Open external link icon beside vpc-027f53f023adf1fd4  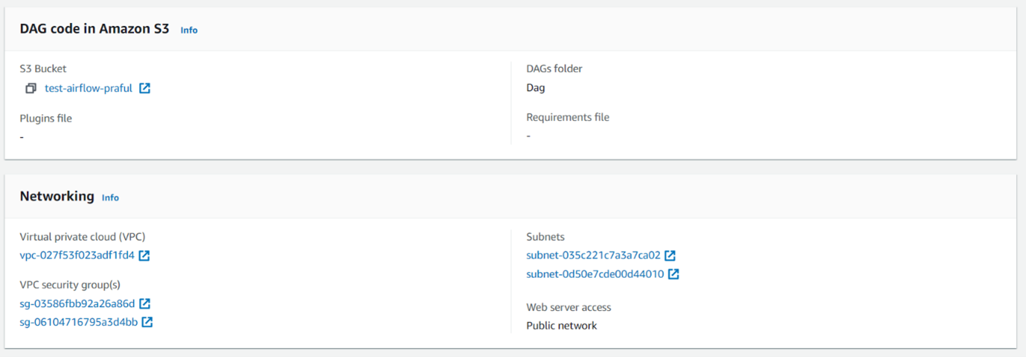144,255
